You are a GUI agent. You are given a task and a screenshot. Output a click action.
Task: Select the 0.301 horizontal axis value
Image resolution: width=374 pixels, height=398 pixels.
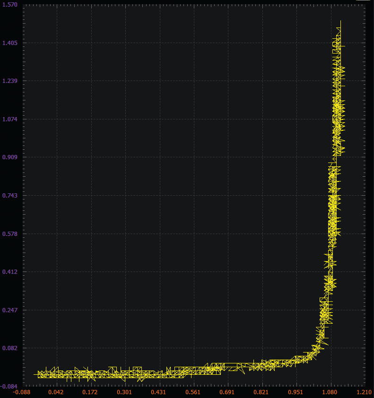[x=124, y=392]
